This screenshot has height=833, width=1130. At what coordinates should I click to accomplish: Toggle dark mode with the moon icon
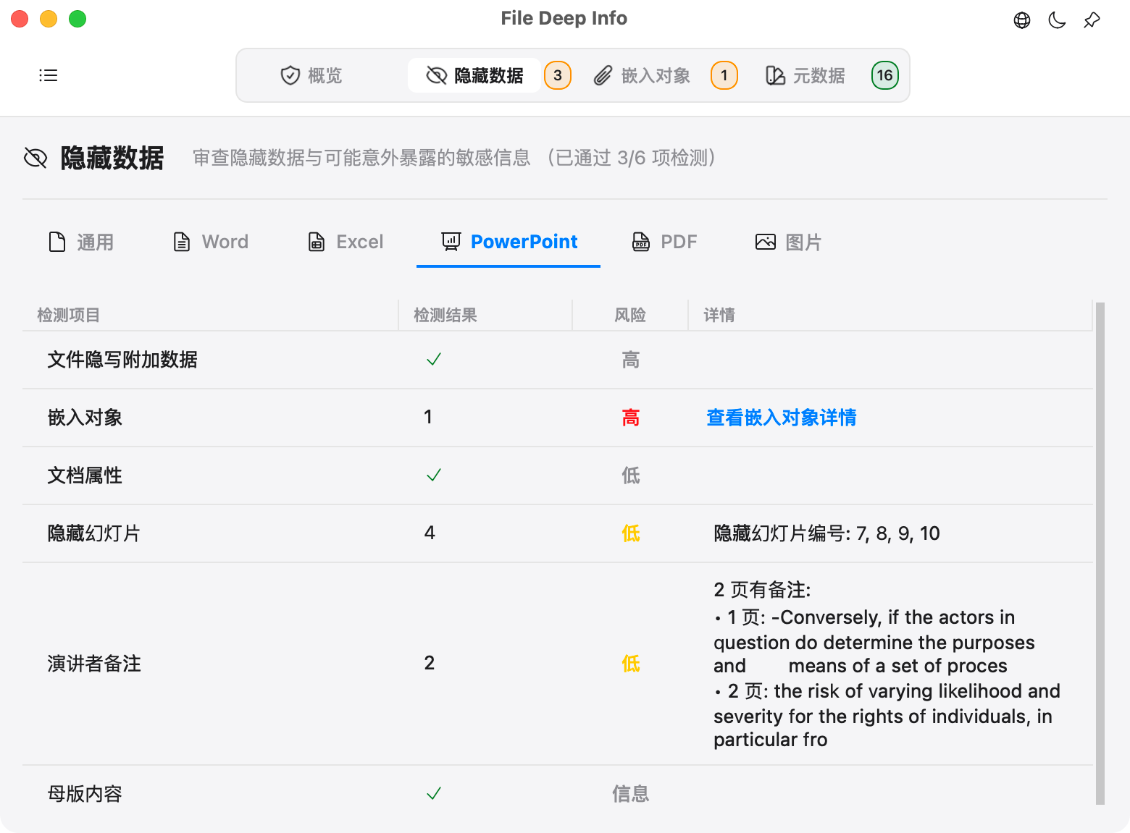(x=1057, y=20)
